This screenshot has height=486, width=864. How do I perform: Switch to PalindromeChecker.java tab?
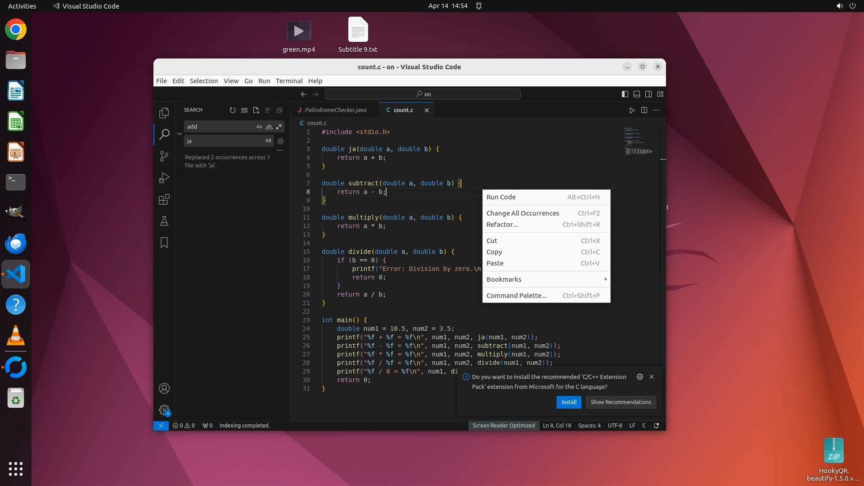(x=335, y=110)
